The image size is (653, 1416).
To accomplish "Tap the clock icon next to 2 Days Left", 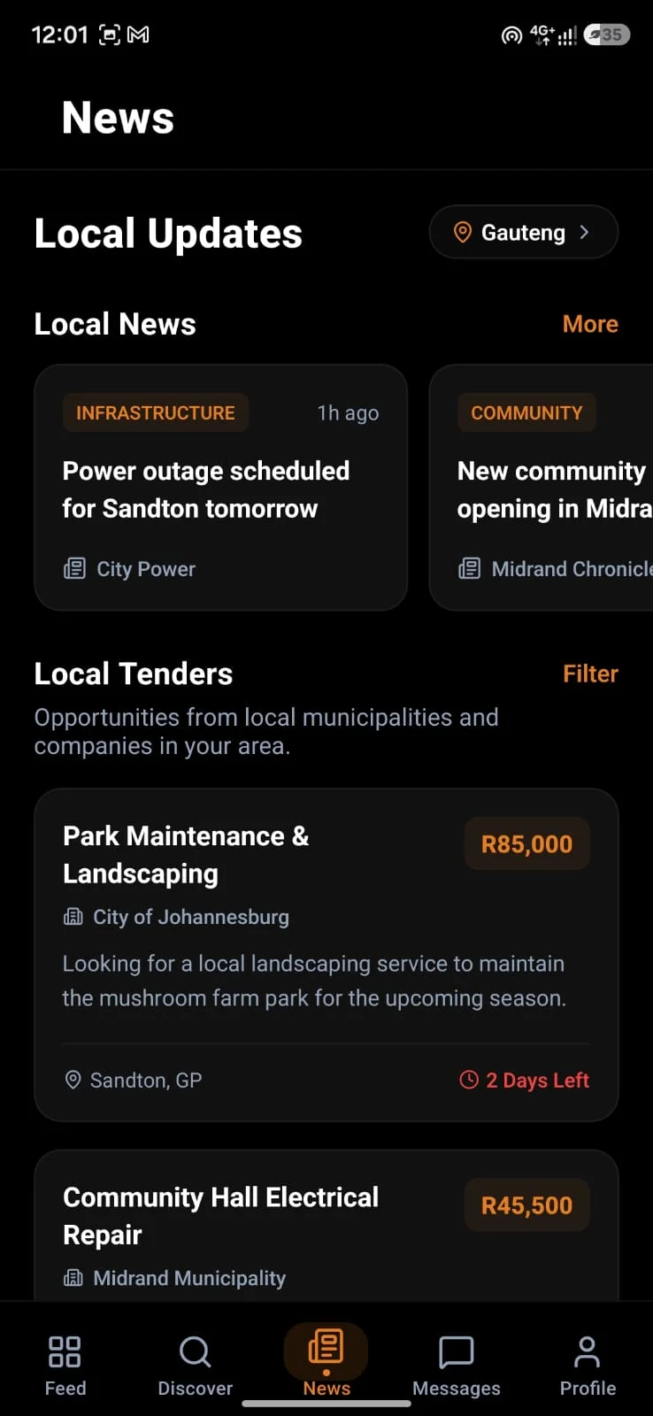I will pyautogui.click(x=469, y=1080).
